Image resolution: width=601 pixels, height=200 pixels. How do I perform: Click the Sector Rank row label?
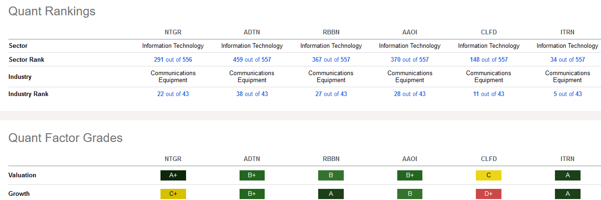[x=27, y=59]
